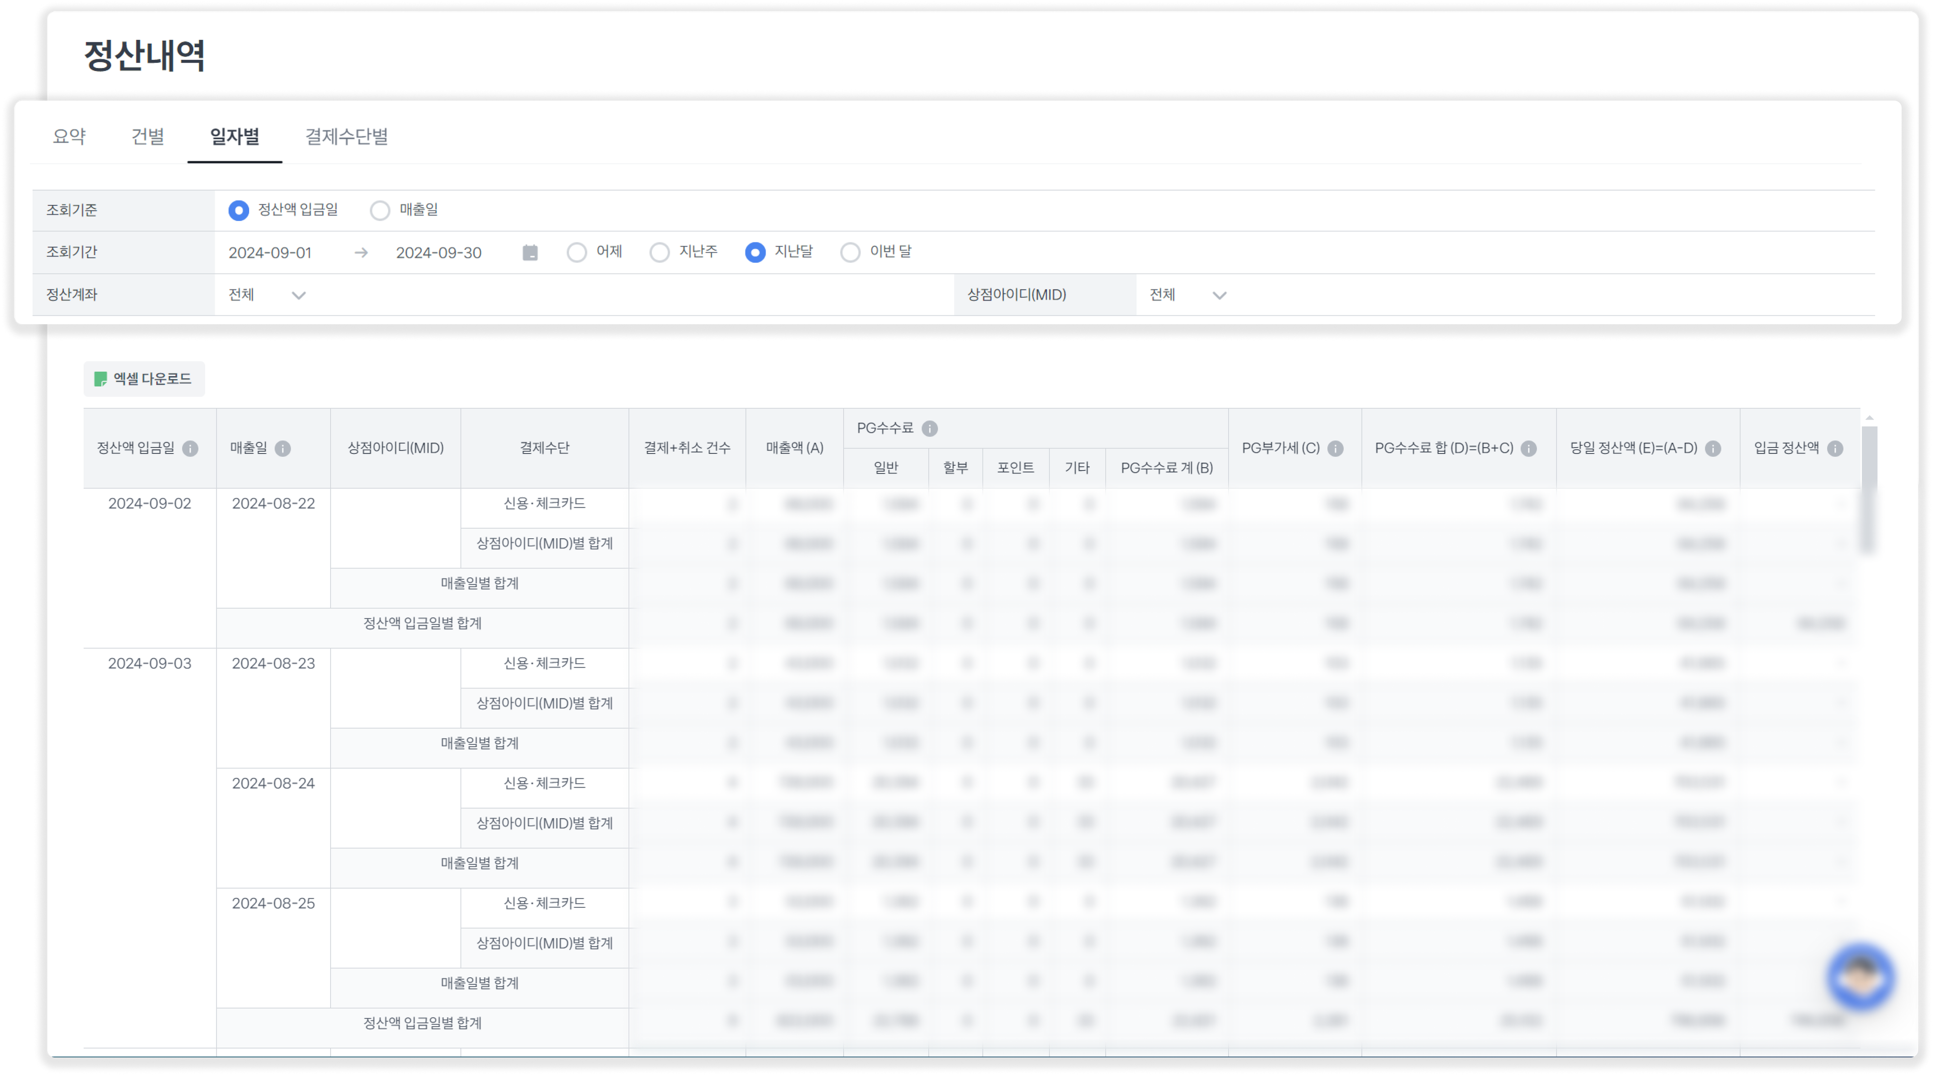Select 매출일 radio option
Image resolution: width=1933 pixels, height=1075 pixels.
tap(381, 211)
